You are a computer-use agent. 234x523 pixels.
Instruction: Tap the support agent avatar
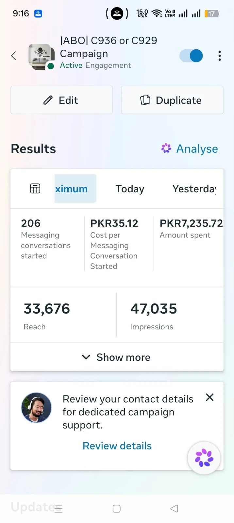[36, 408]
